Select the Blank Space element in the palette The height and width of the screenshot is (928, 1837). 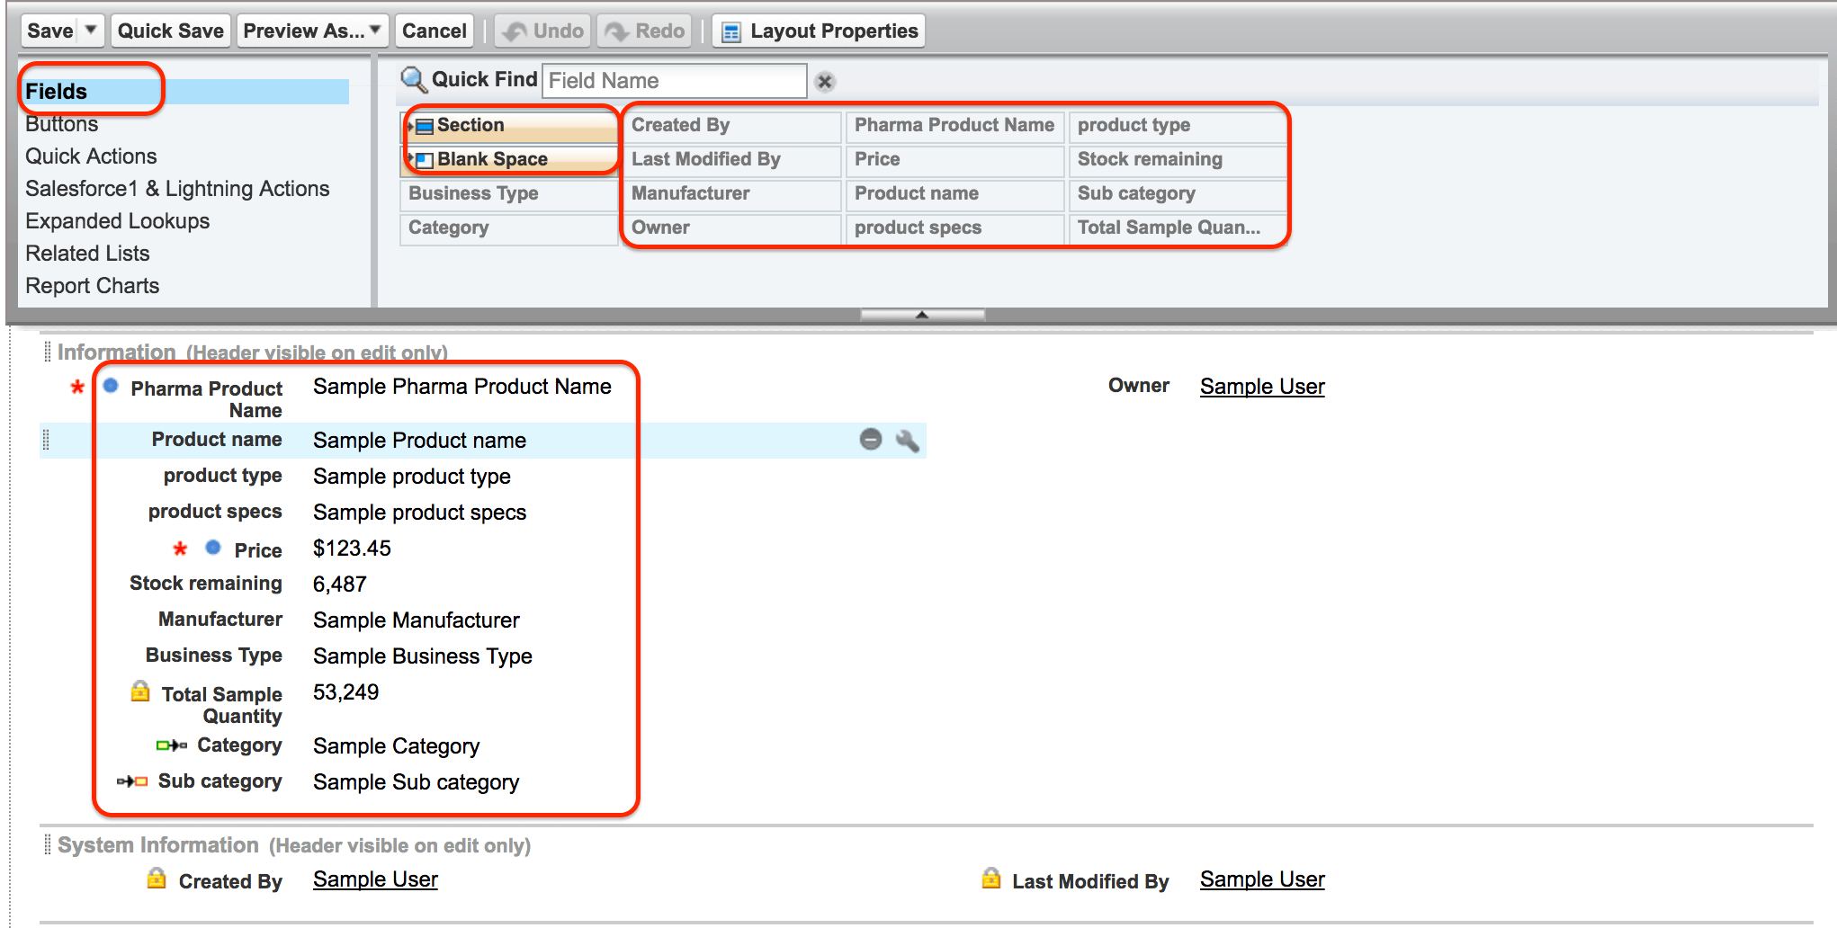tap(510, 159)
